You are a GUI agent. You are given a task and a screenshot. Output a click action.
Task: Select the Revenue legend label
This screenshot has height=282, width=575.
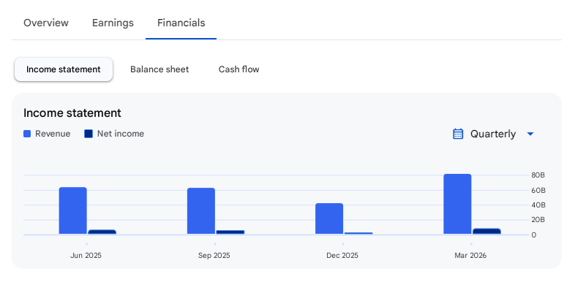(x=53, y=134)
